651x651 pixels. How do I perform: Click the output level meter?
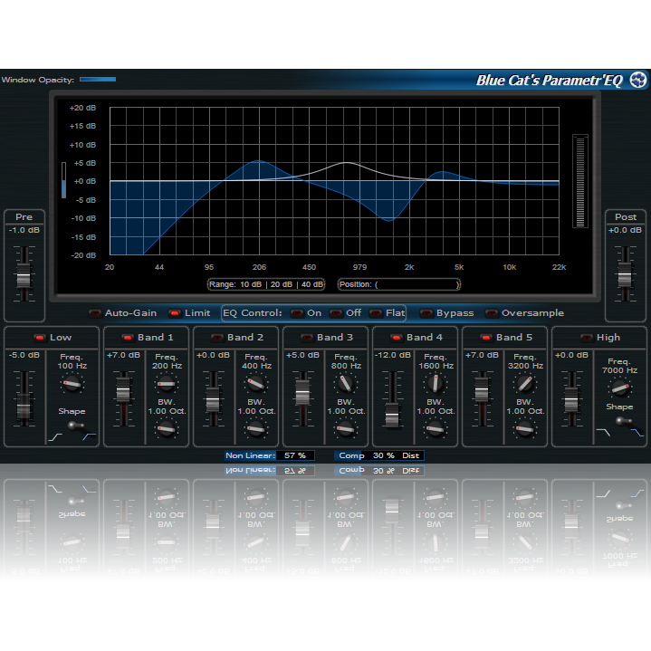click(580, 181)
